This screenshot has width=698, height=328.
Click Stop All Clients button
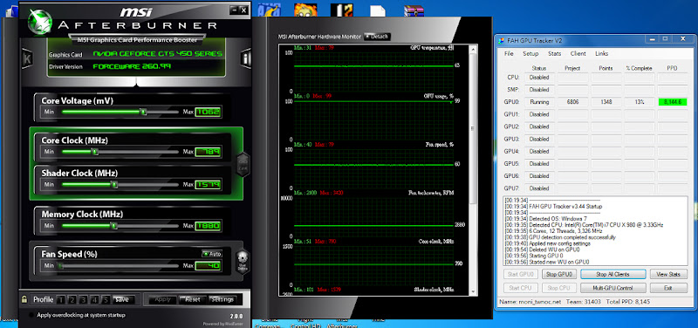[x=612, y=274]
